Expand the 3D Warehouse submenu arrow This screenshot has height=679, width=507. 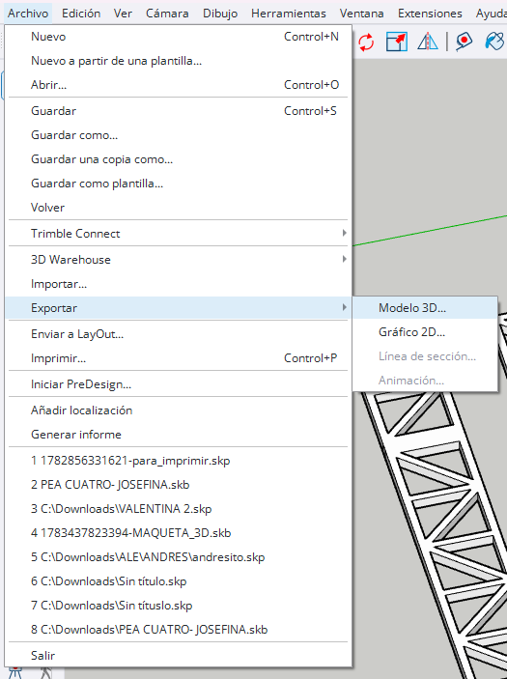[344, 259]
